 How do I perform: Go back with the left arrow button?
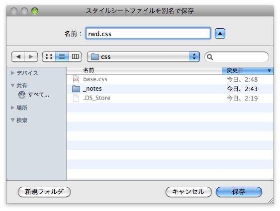(x=18, y=57)
